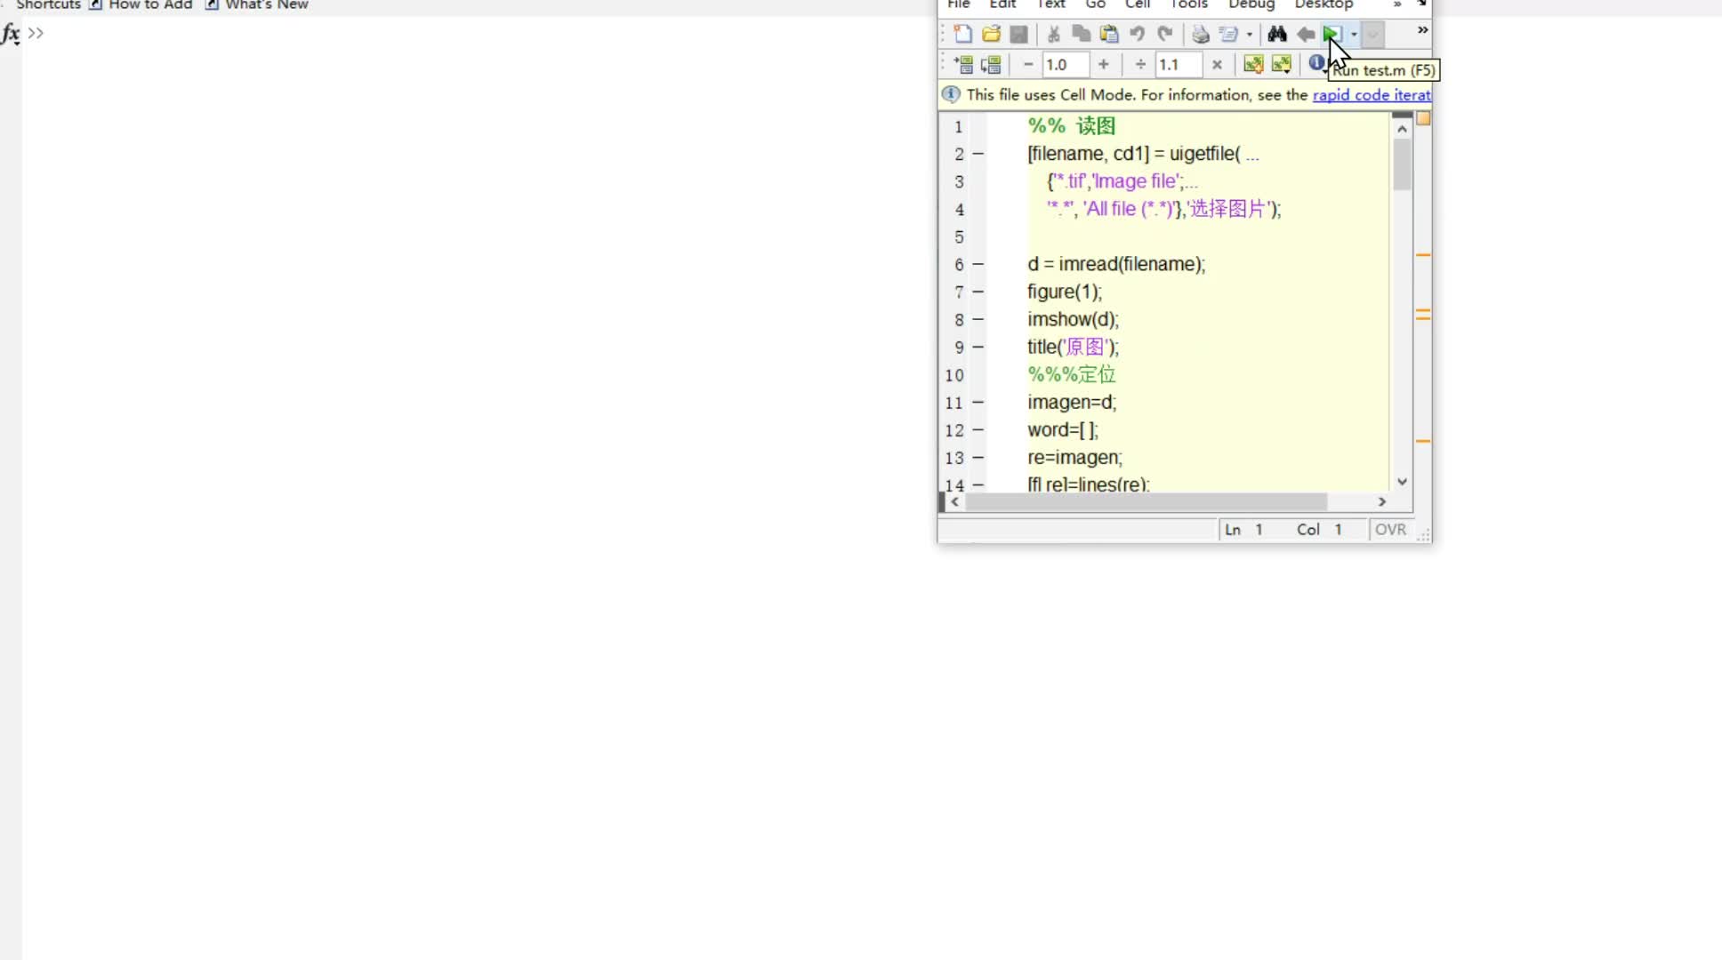Screen dimensions: 1722x960
Task: Click the Paste clipboard icon
Action: (1109, 34)
